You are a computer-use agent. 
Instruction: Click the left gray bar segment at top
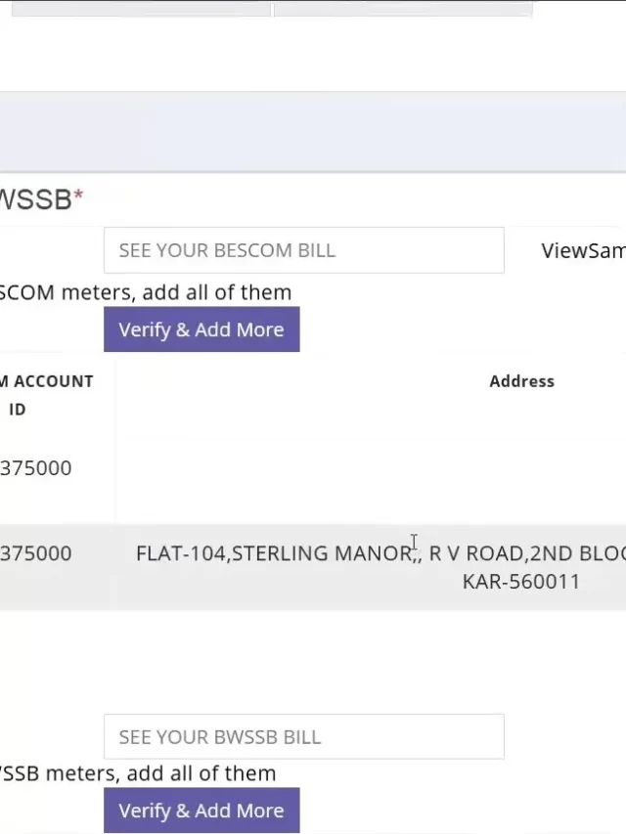(141, 9)
